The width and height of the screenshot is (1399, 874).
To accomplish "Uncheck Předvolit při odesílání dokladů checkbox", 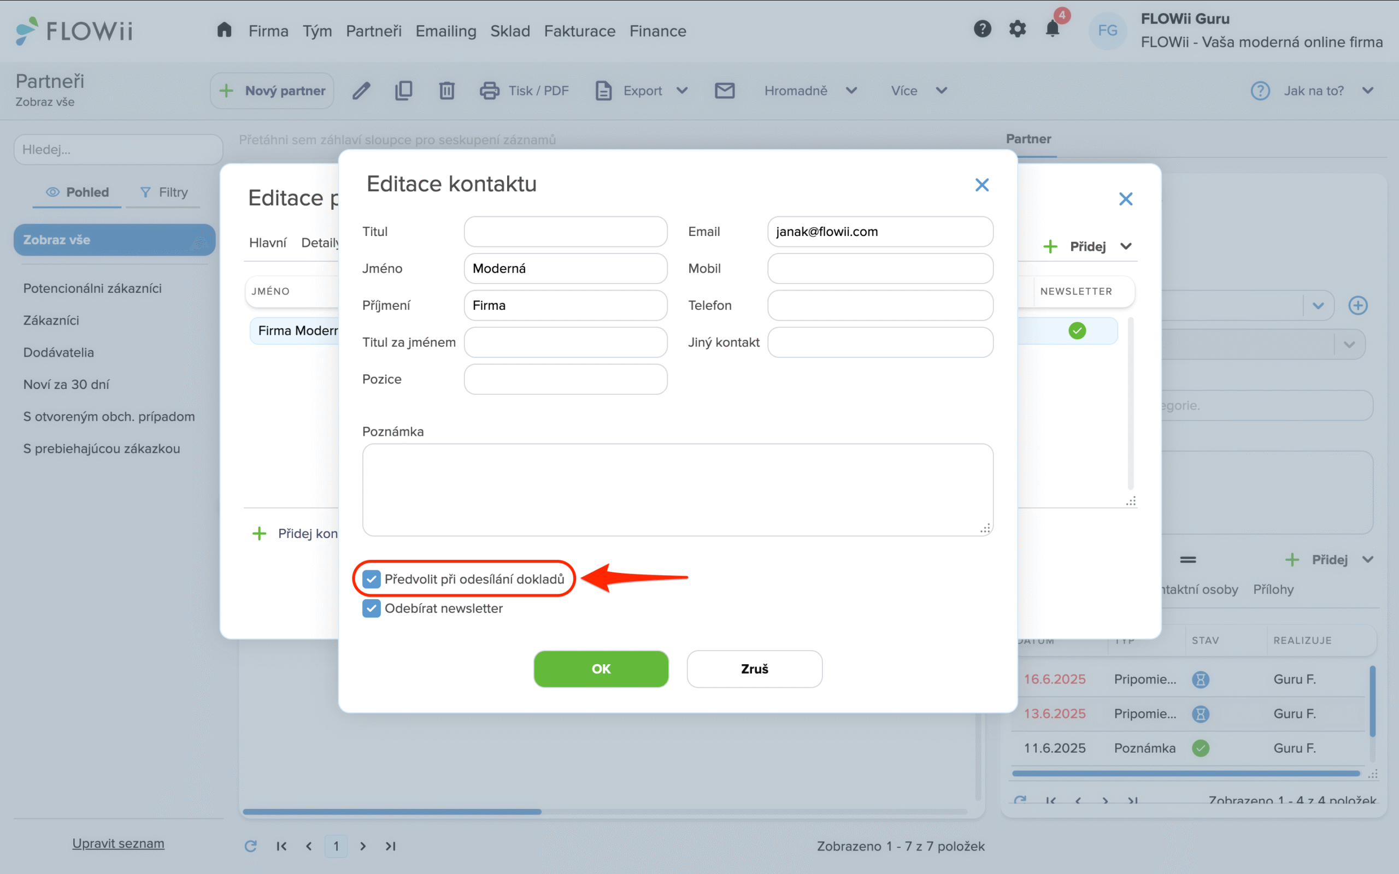I will click(372, 578).
